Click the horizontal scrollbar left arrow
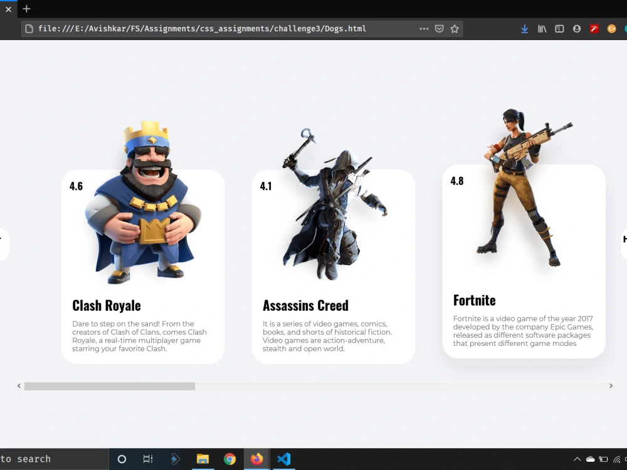 pyautogui.click(x=19, y=385)
